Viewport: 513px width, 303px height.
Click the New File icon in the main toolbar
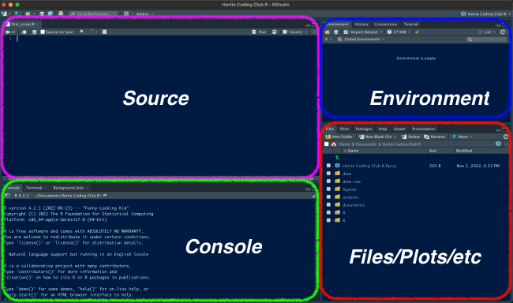pos(4,13)
